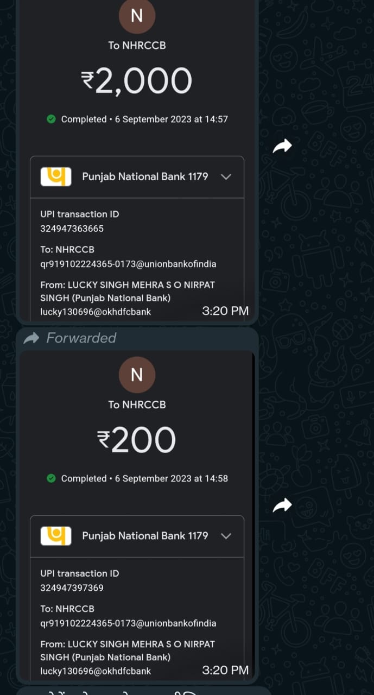This screenshot has height=695, width=374.
Task: Tap the ₹200 amount text
Action: (137, 440)
